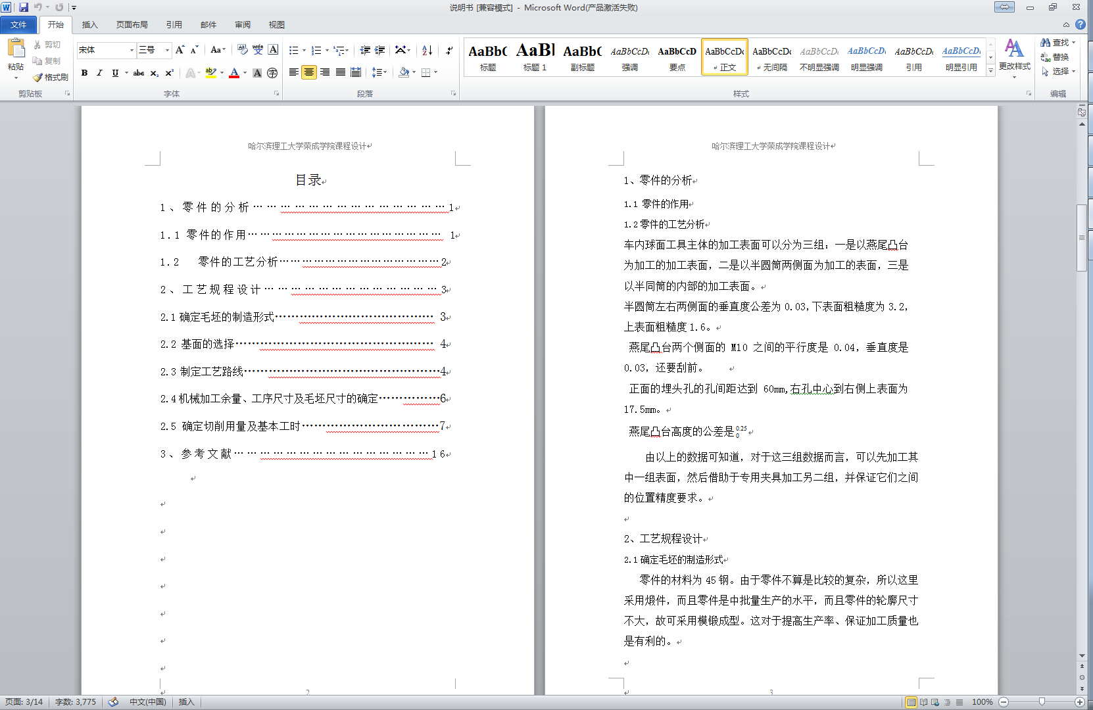Viewport: 1093px width, 710px height.
Task: Expand the styles gallery More arrow
Action: (990, 70)
